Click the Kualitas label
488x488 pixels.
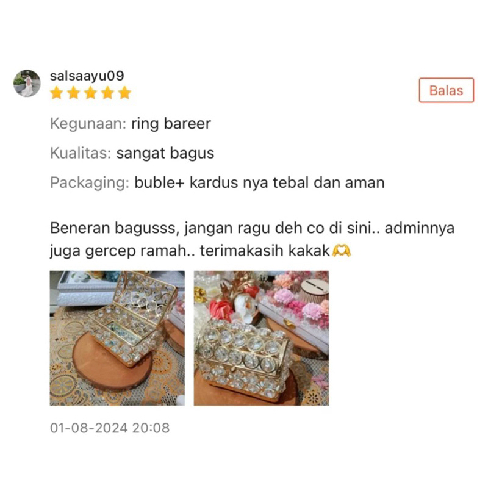click(81, 153)
